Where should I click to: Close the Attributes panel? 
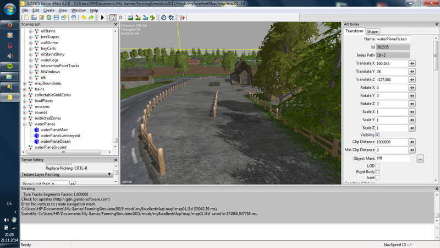(x=437, y=24)
